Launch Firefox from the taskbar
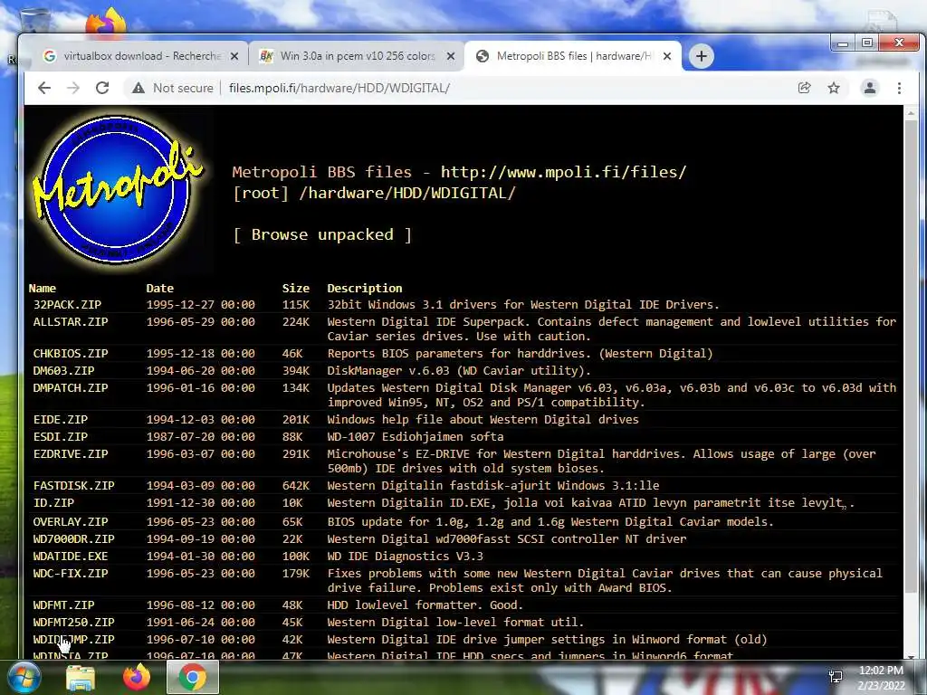 137,677
